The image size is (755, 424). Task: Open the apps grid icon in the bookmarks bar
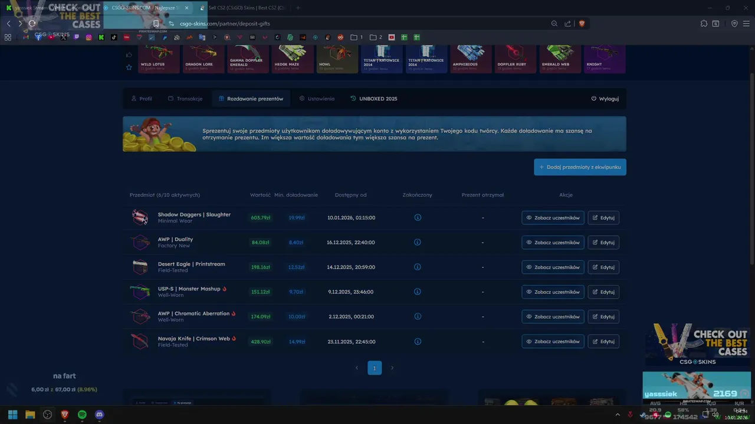tap(8, 37)
